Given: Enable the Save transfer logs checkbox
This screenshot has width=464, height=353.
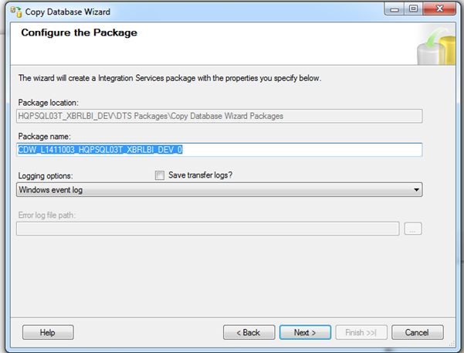Looking at the screenshot, I should [160, 175].
